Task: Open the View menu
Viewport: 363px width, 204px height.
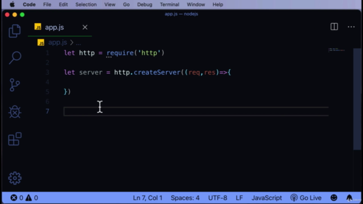Action: coord(109,5)
